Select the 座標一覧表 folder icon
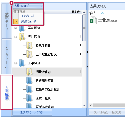 click(x=29, y=98)
